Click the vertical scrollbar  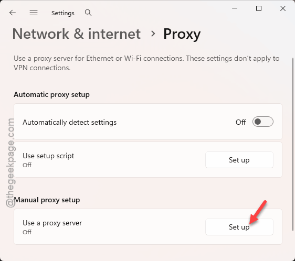(x=293, y=144)
